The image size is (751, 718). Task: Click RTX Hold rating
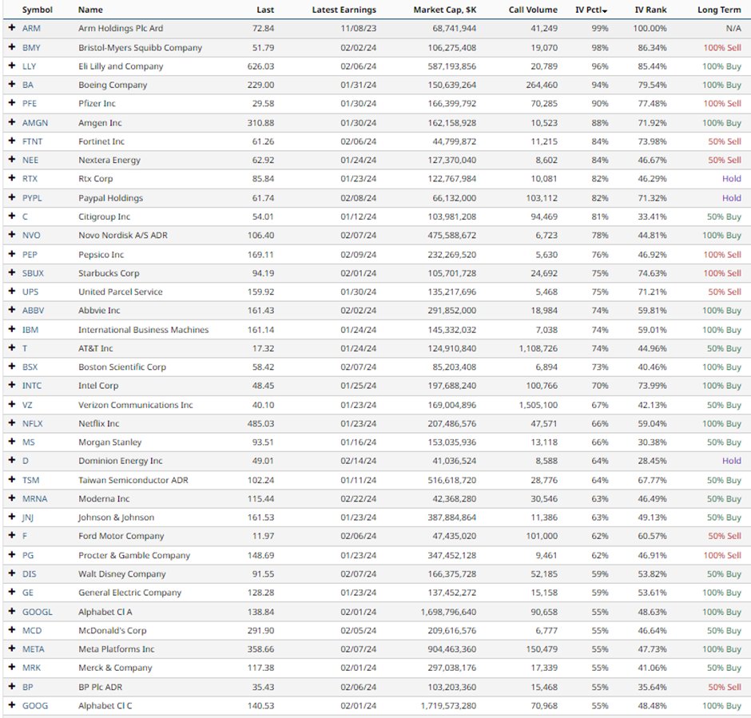coord(731,179)
